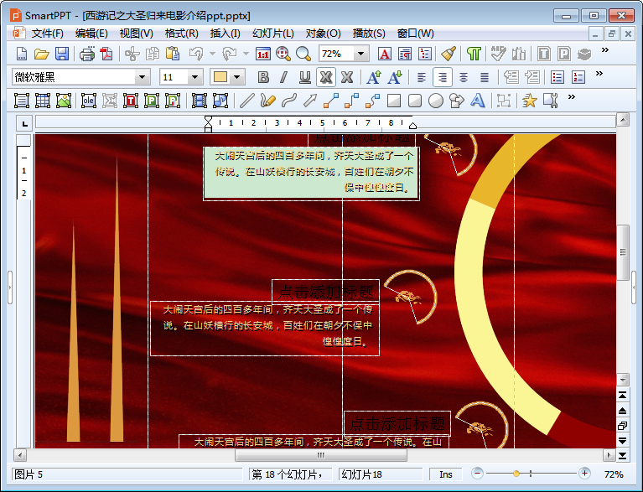Toggle bold formatting
This screenshot has height=492, width=643.
[263, 77]
